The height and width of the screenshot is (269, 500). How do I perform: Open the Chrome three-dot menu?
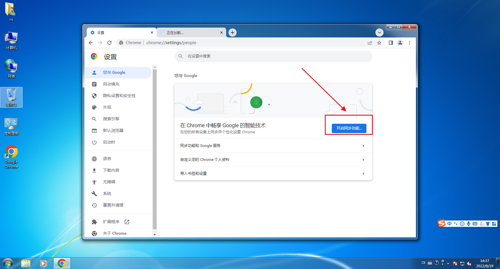pos(409,43)
